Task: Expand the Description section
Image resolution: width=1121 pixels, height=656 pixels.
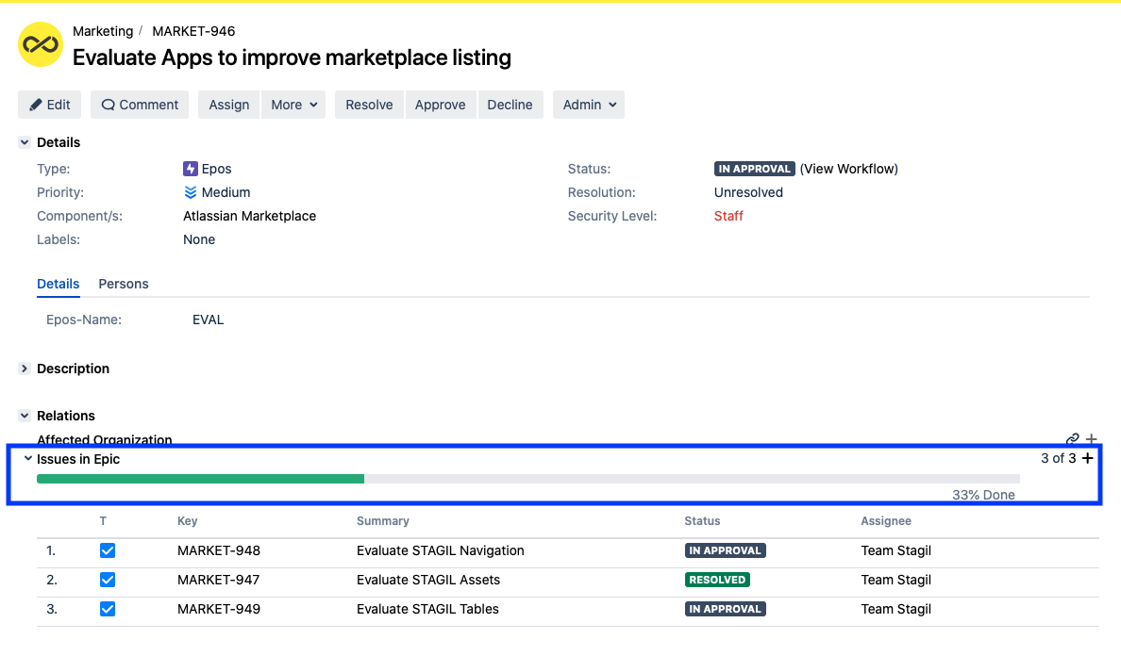Action: click(x=25, y=369)
